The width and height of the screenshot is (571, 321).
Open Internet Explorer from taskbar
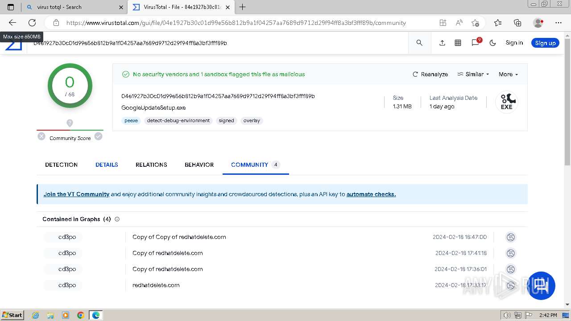[x=36, y=315]
